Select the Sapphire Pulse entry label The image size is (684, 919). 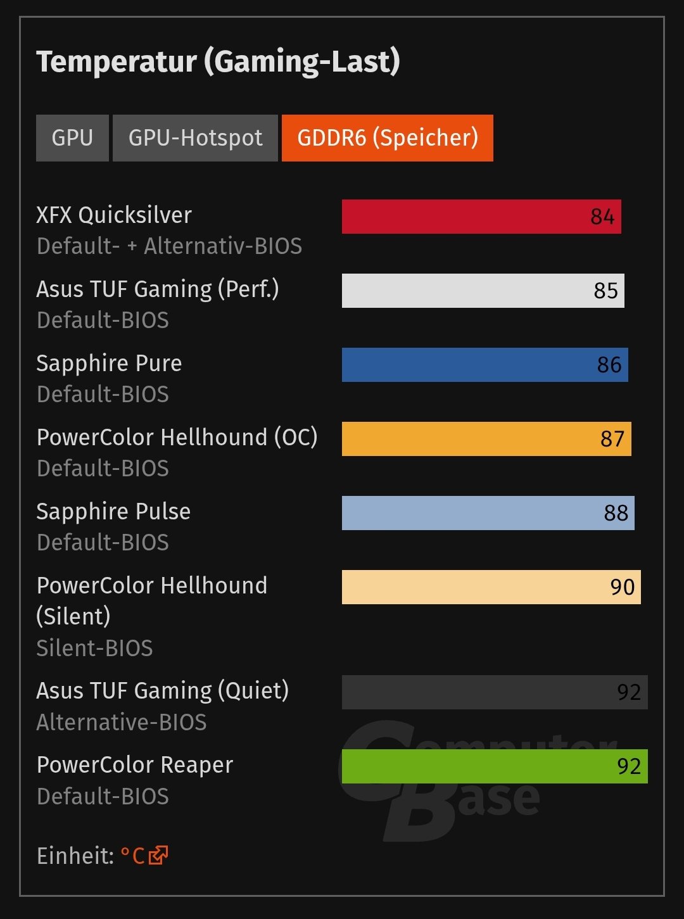pos(113,512)
